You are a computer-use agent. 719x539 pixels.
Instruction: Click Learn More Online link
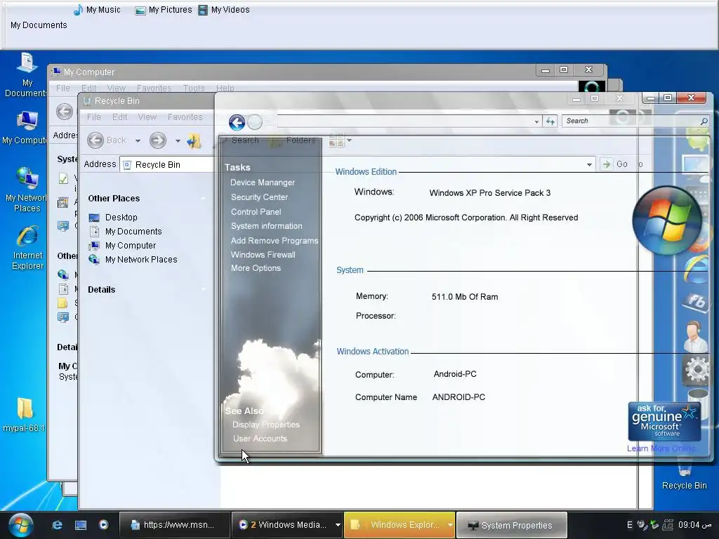tap(661, 448)
